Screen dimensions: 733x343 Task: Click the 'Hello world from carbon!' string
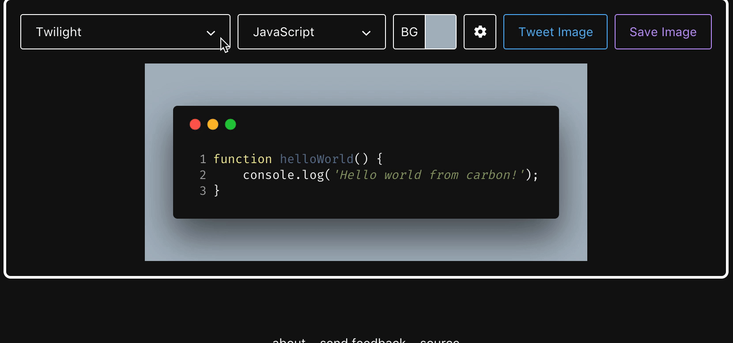[x=429, y=175]
